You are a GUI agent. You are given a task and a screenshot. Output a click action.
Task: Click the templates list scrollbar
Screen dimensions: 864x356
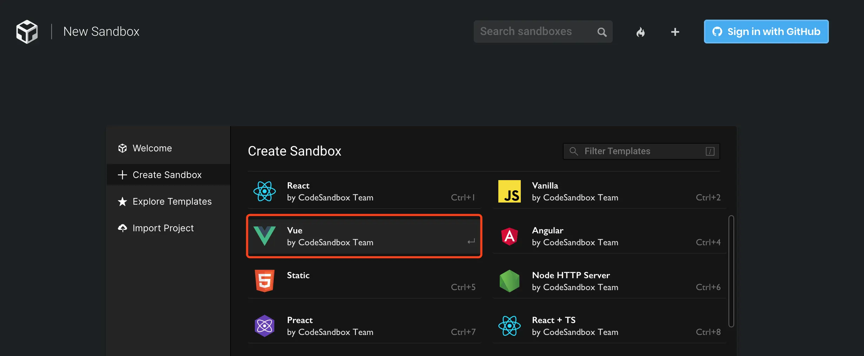(x=731, y=271)
